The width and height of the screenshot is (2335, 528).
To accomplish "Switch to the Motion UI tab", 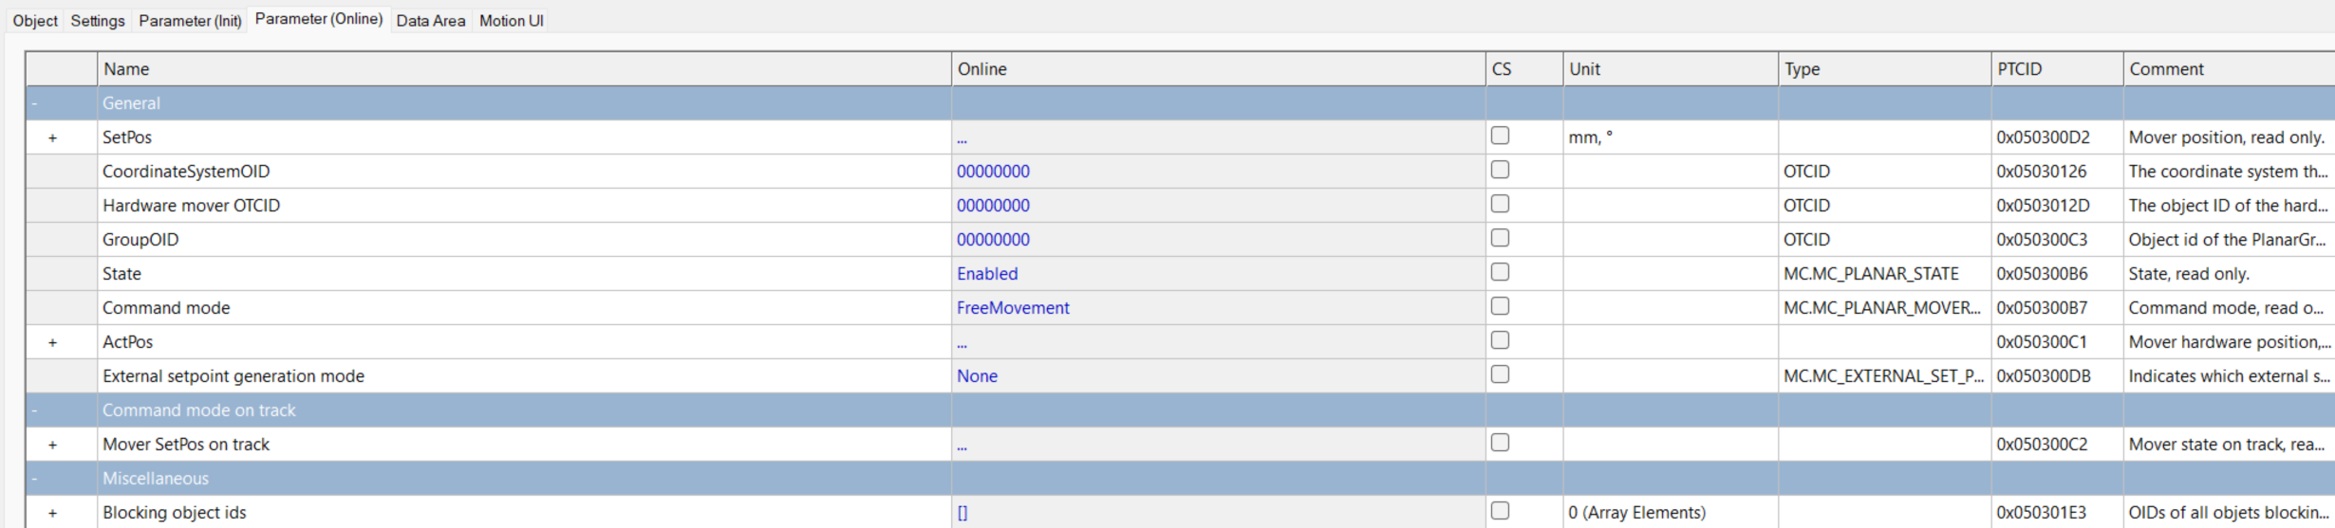I will click(x=511, y=21).
